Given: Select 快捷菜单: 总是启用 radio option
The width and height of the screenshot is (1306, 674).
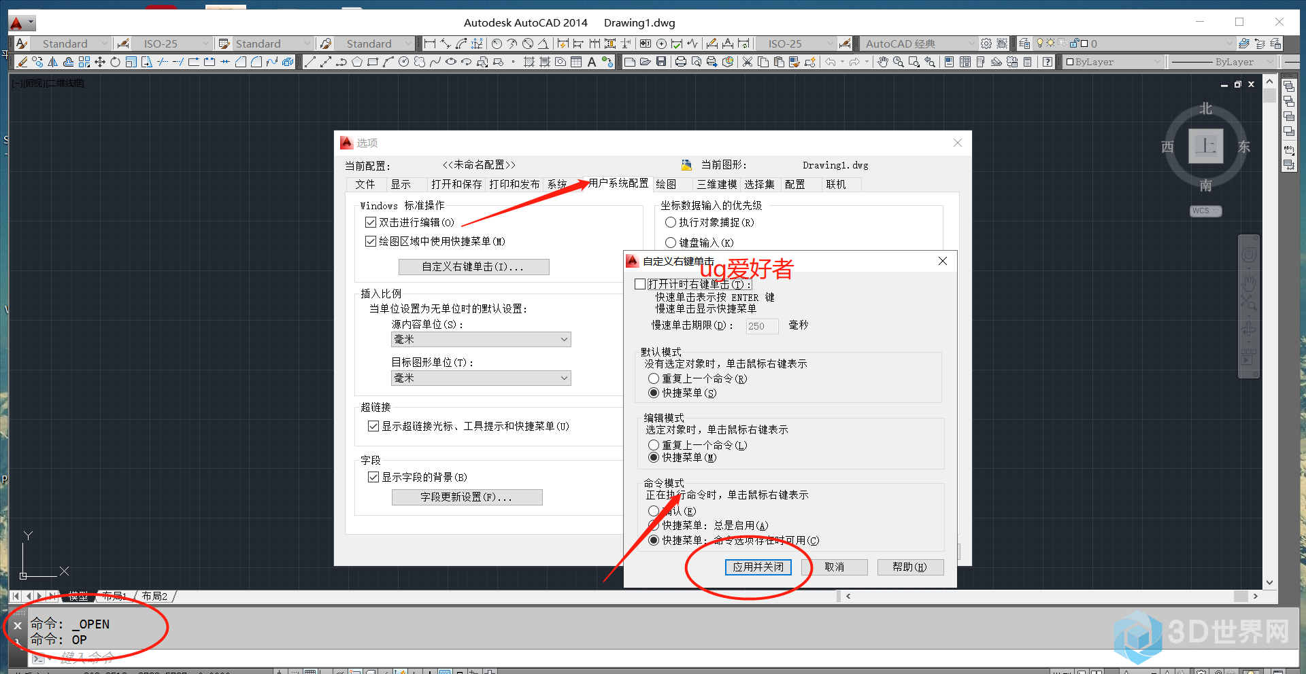Looking at the screenshot, I should (x=654, y=525).
